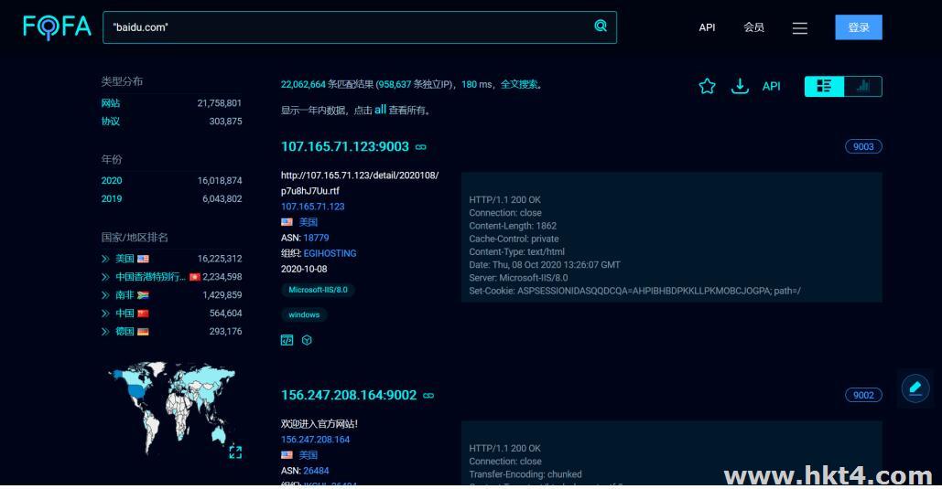
Task: Click the 全文搜索 link
Action: [519, 85]
